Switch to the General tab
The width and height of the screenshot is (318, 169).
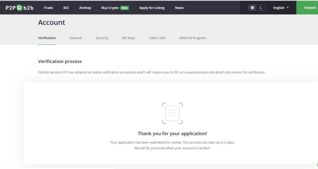click(x=76, y=38)
